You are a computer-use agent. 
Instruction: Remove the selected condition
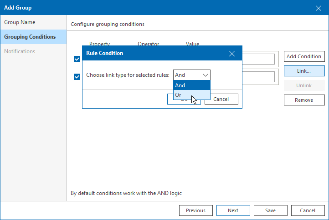[x=304, y=100]
